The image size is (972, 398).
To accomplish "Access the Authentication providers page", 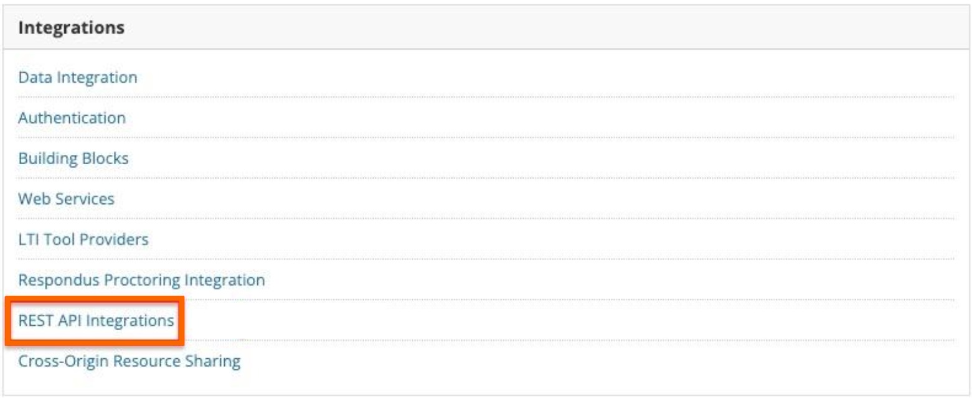I will coord(72,118).
